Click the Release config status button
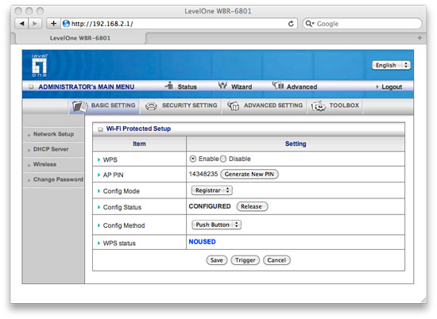The width and height of the screenshot is (437, 319). [252, 206]
